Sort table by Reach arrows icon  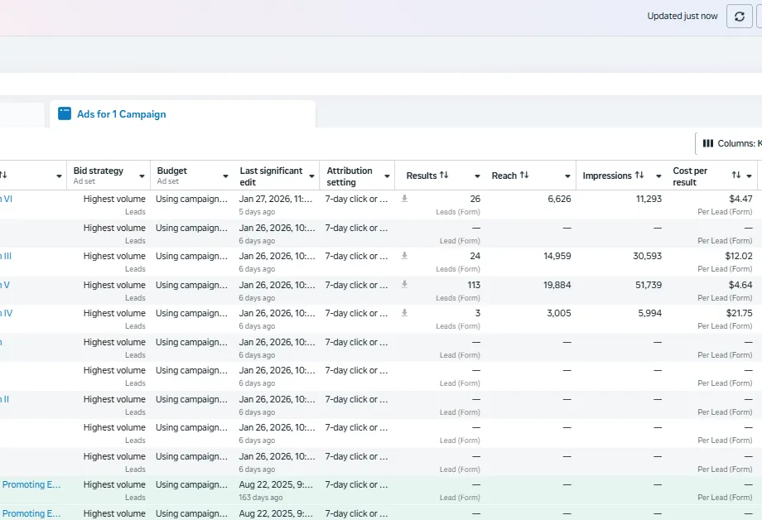[x=523, y=176]
